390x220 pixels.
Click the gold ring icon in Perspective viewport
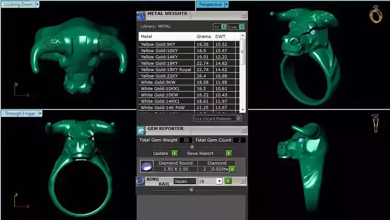point(376,14)
